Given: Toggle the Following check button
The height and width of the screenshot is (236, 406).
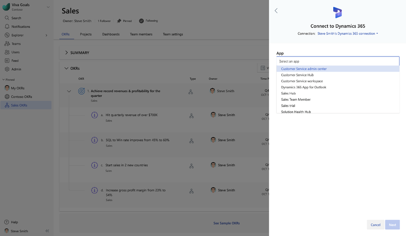Looking at the screenshot, I should click(141, 21).
